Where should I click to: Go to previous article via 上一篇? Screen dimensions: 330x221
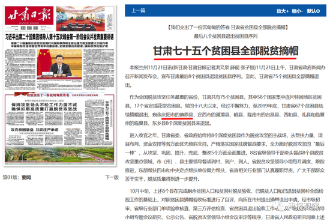click(x=138, y=11)
